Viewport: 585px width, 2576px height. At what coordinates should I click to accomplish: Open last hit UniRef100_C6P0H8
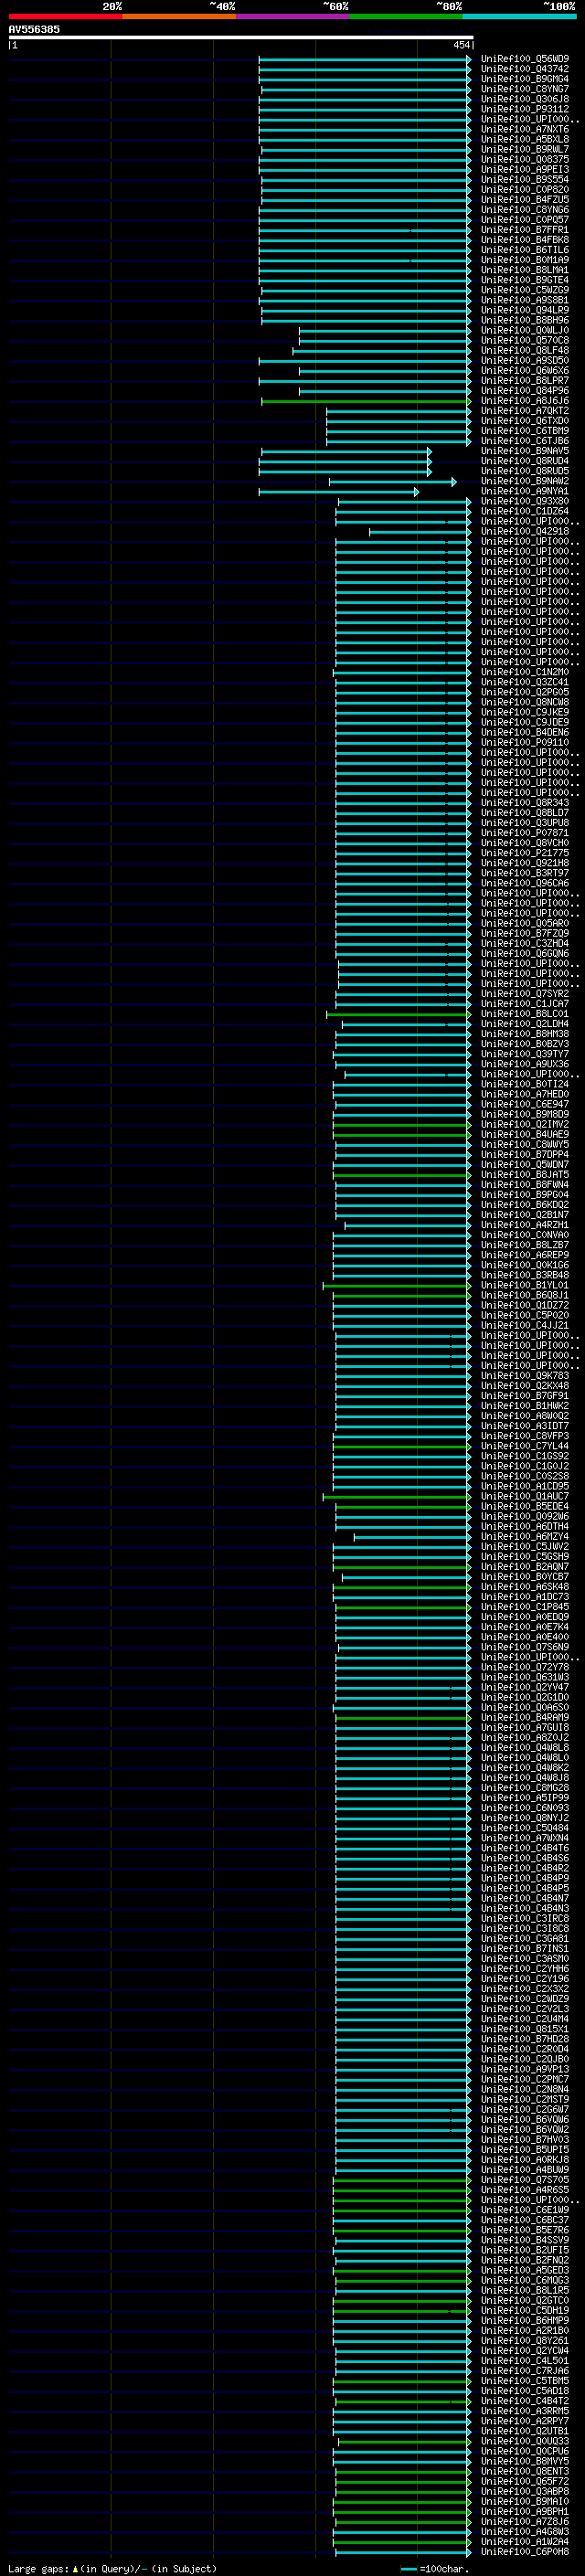(525, 2551)
